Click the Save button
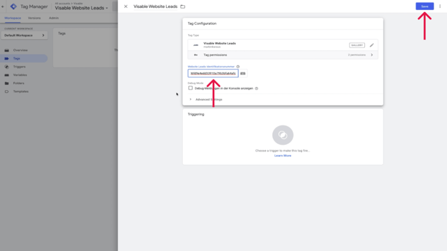The height and width of the screenshot is (251, 447). click(x=424, y=6)
